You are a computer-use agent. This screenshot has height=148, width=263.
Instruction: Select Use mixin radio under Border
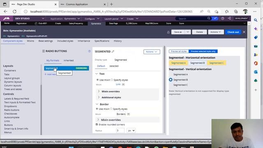(x=97, y=109)
